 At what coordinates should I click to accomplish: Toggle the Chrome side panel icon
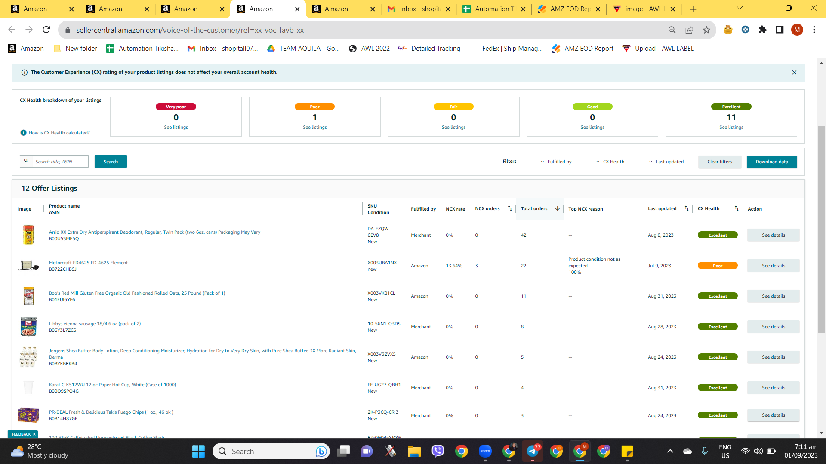[x=780, y=30]
